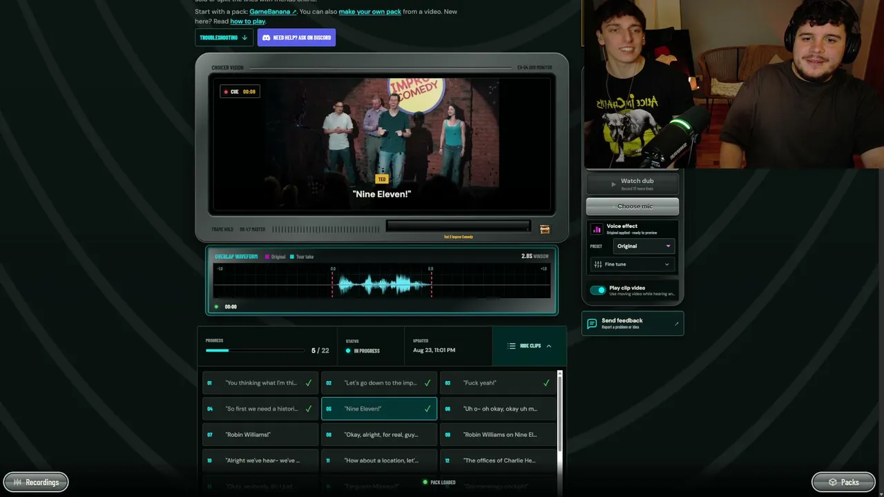Select clip 01 'You thinking what I'm thi...'
The width and height of the screenshot is (884, 497).
tap(259, 383)
